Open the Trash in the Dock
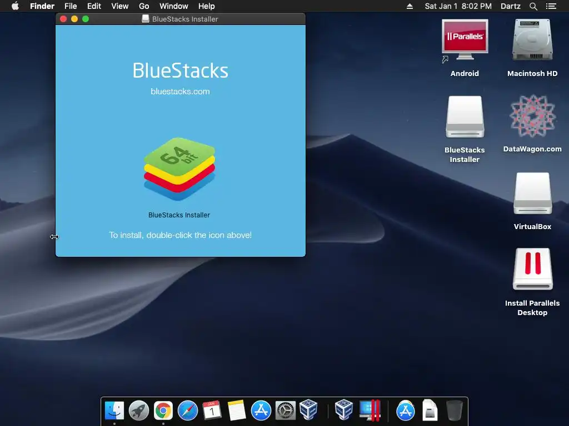The height and width of the screenshot is (426, 569). 454,410
